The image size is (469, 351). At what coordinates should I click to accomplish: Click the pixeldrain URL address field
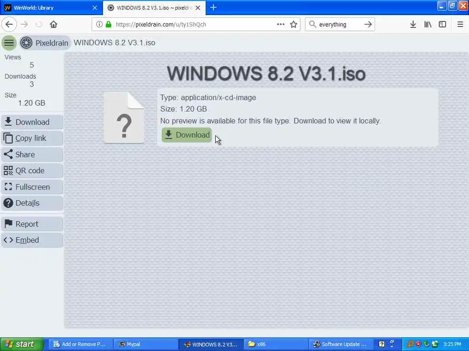click(196, 24)
